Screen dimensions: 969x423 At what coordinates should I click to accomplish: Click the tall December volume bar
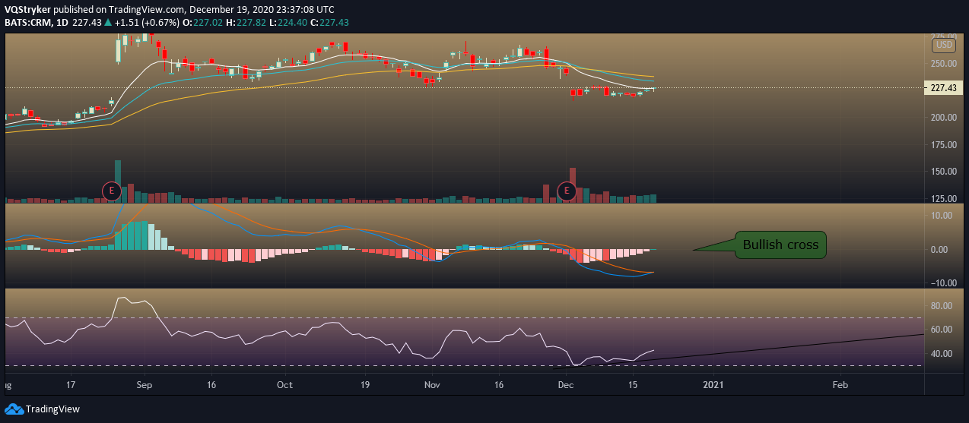[x=573, y=185]
